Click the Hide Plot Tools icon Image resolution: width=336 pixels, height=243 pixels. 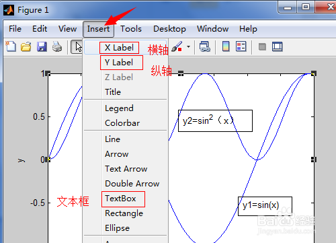coord(262,47)
